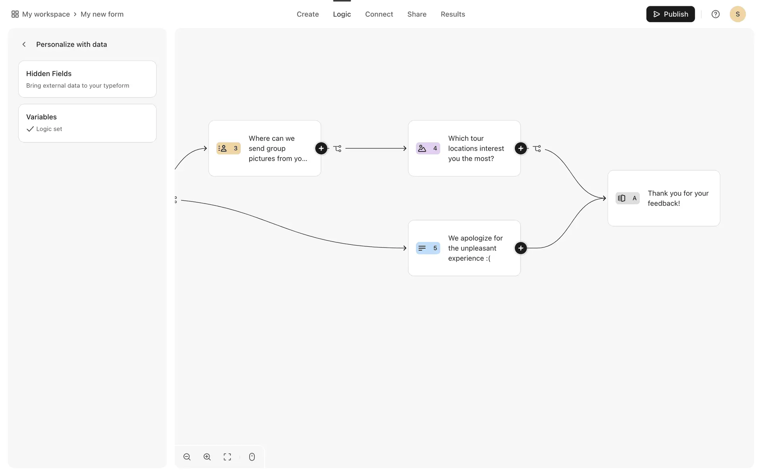The width and height of the screenshot is (762, 476).
Task: Click plus button on question 5 node
Action: (x=521, y=248)
